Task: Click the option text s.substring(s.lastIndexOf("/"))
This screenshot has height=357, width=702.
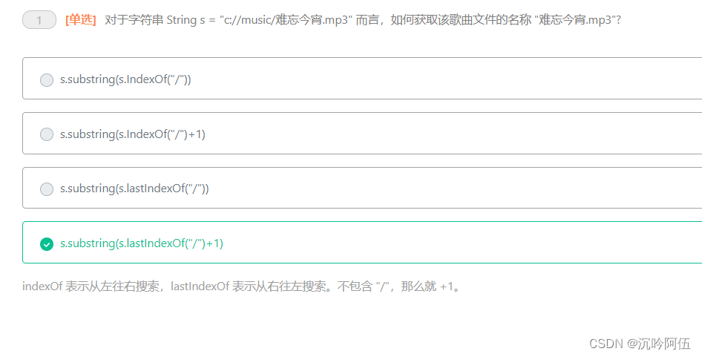Action: click(135, 189)
